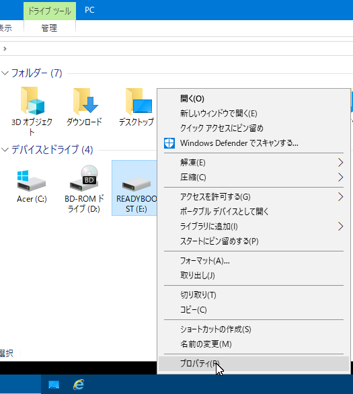Choose フォーマット(A)... from the context menu
Screen dimensions: 353x394
253,261
